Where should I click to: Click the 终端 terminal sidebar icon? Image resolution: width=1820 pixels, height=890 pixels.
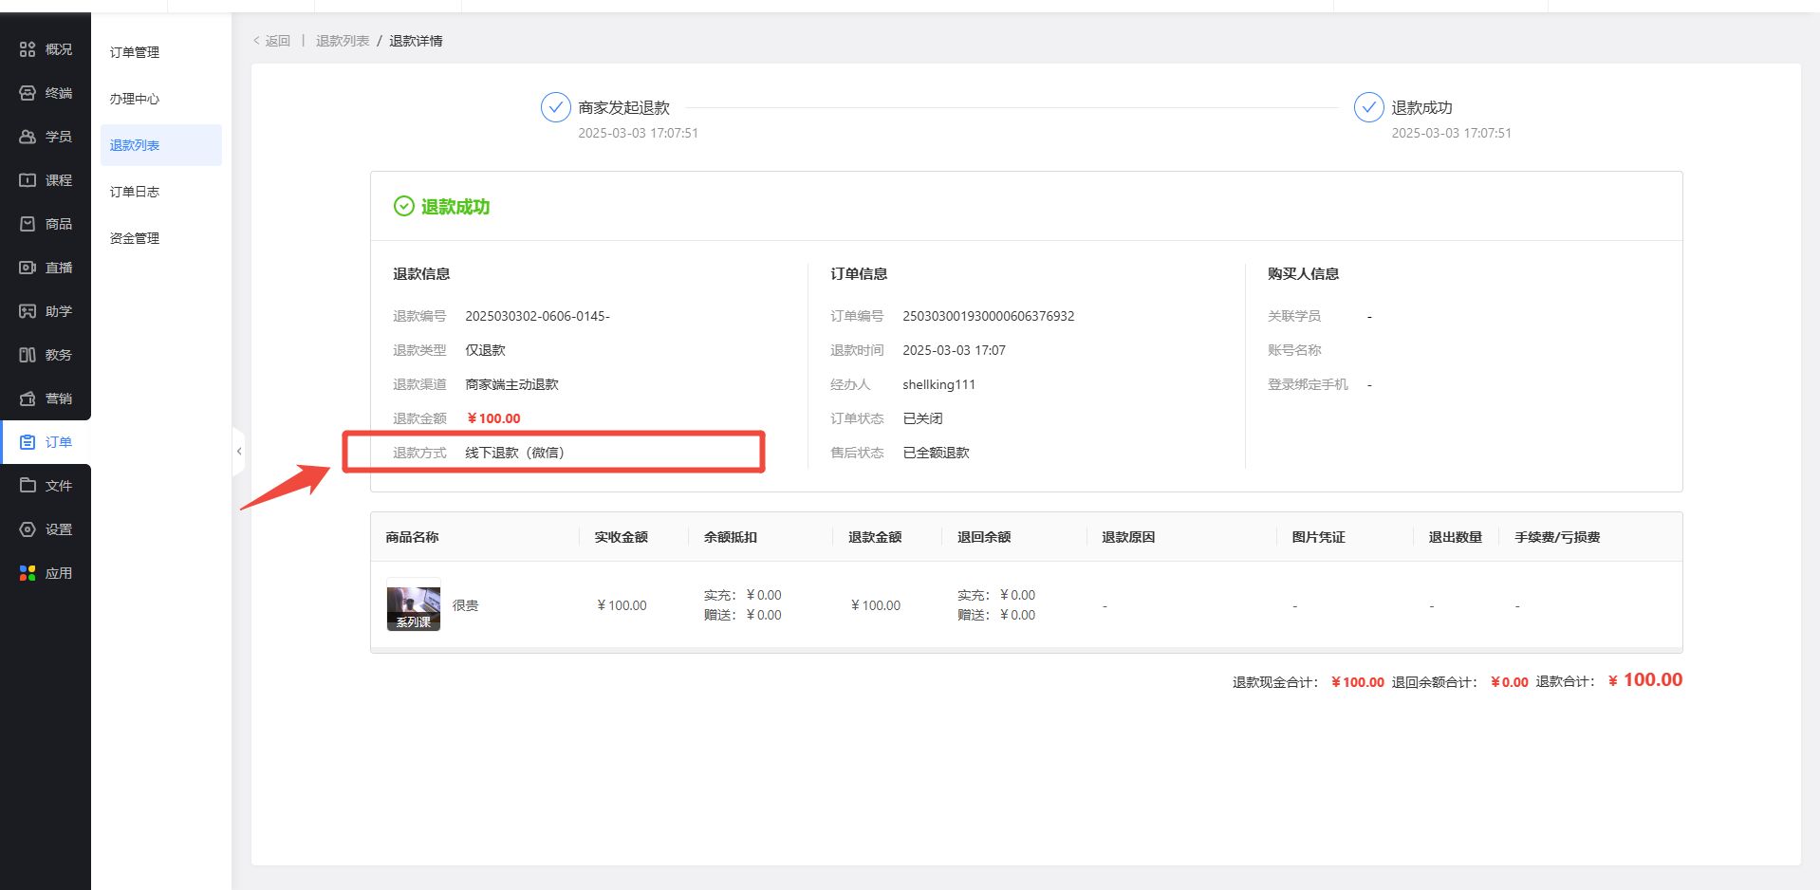click(x=28, y=93)
